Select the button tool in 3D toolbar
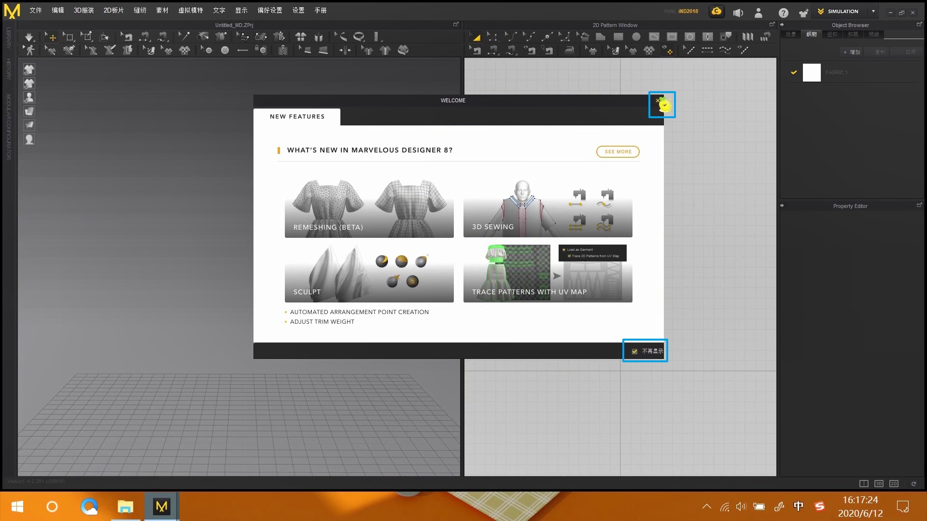 [x=225, y=50]
